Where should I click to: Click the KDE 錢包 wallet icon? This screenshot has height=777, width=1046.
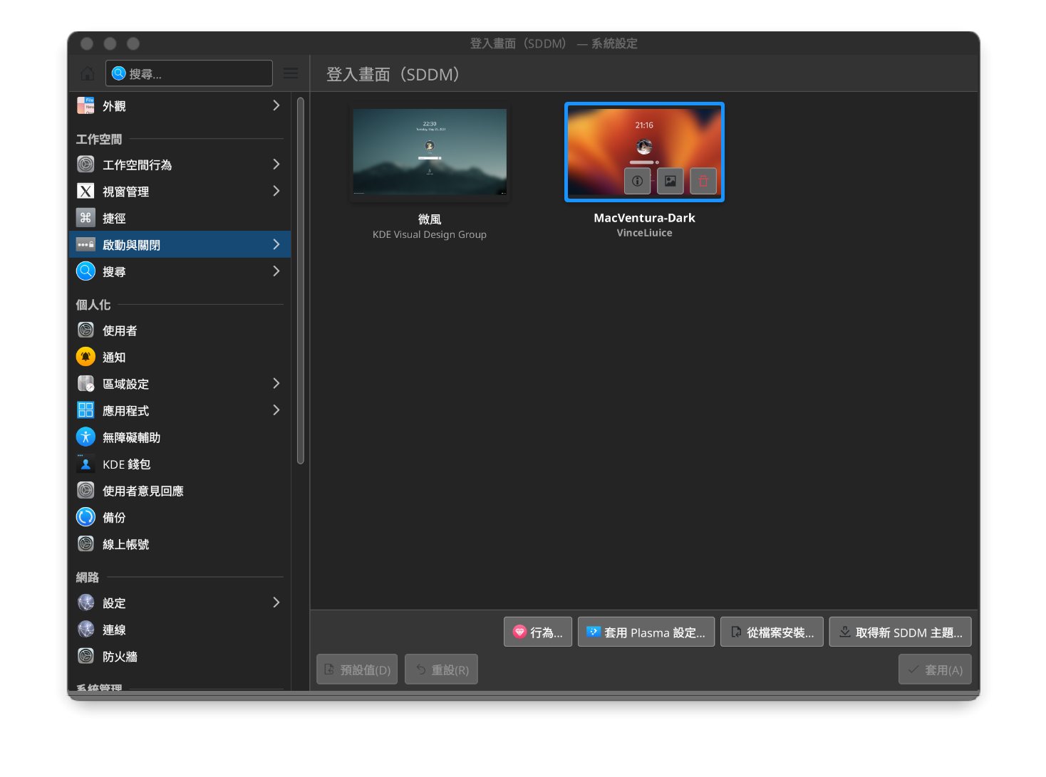pos(86,464)
